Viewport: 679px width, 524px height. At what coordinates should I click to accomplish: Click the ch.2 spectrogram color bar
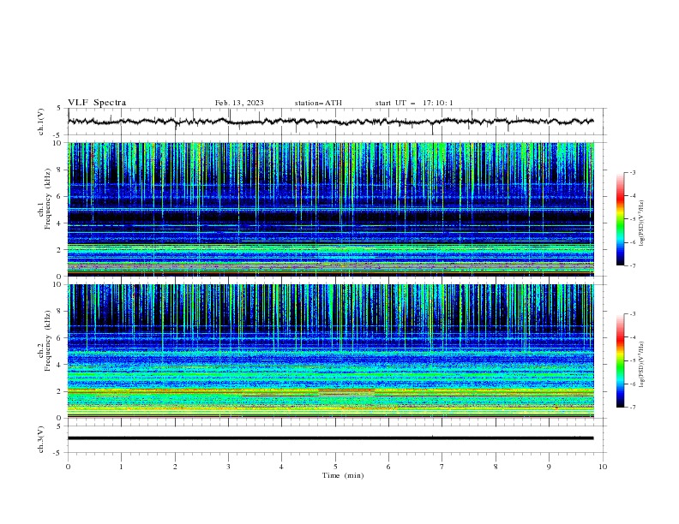point(621,360)
